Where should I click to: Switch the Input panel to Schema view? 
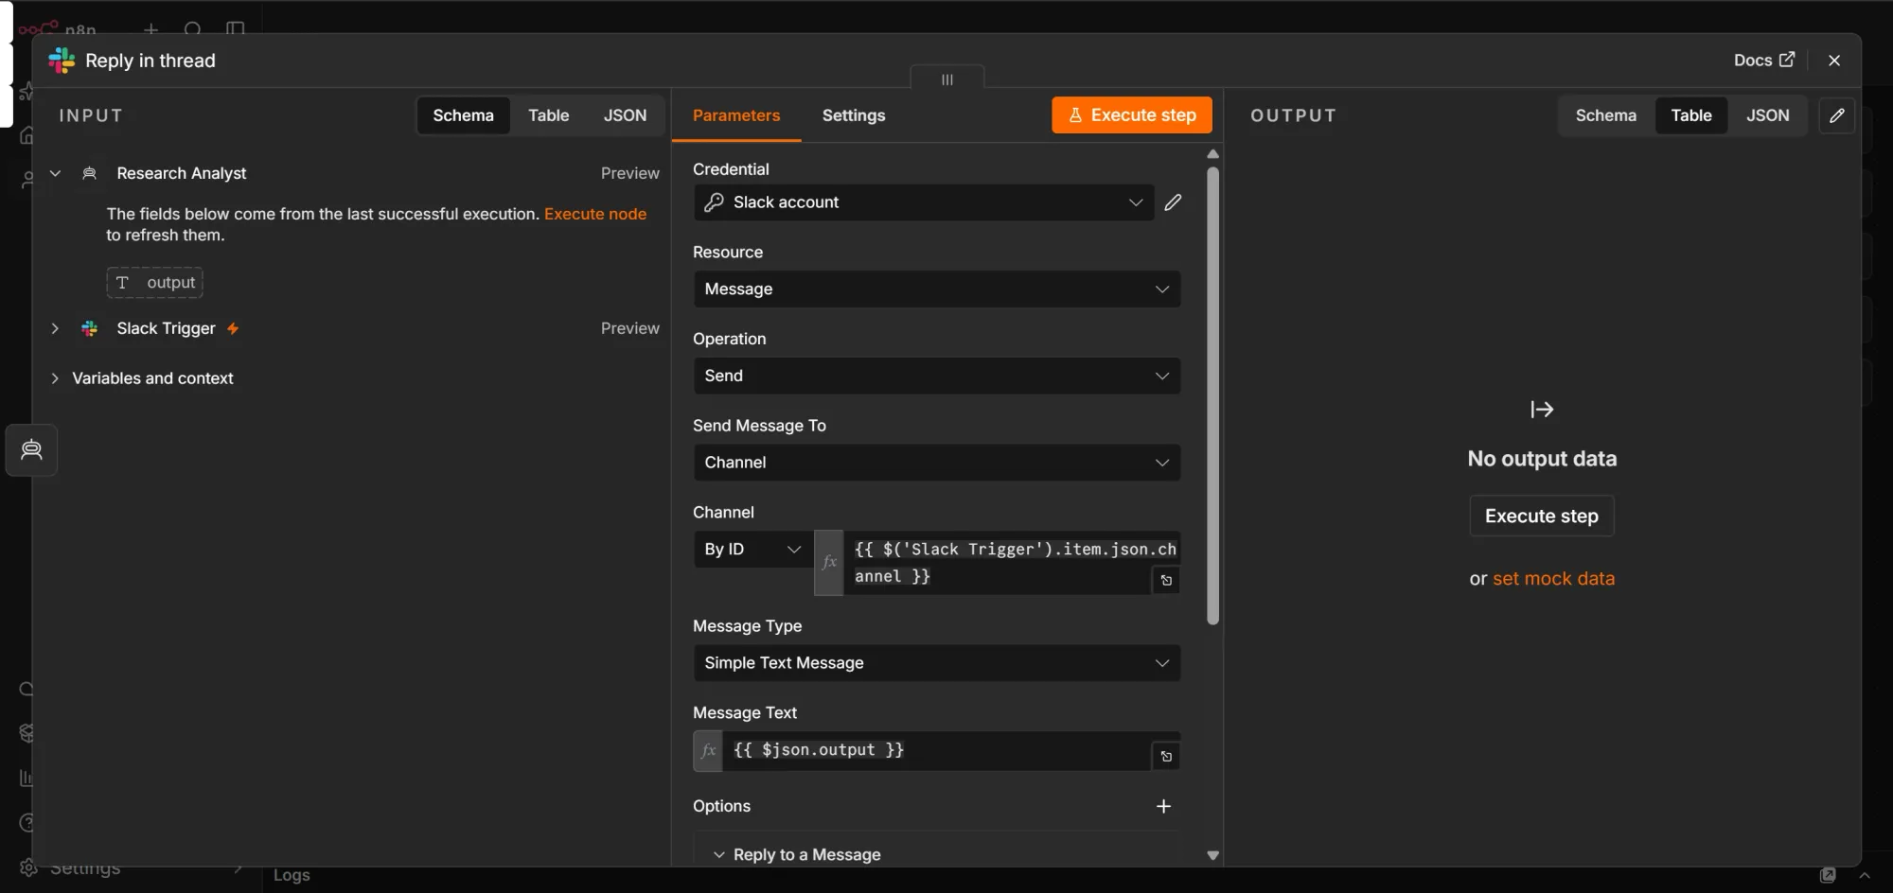pos(463,115)
